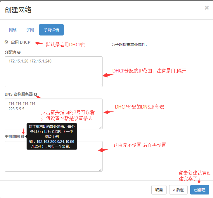213x198 pixels.
Task: Go back with the « 后退 button
Action: [x=178, y=190]
